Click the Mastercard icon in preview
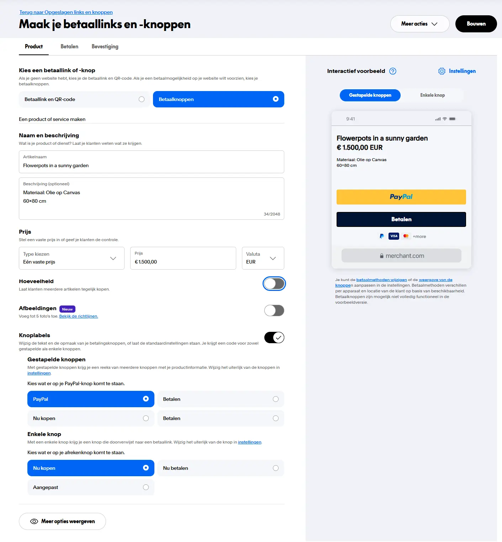 (406, 236)
